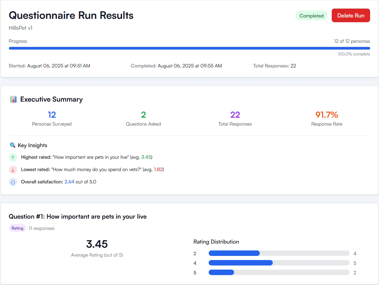Click 'Total Responses: 22' in the header card
The image size is (379, 285).
pos(274,66)
